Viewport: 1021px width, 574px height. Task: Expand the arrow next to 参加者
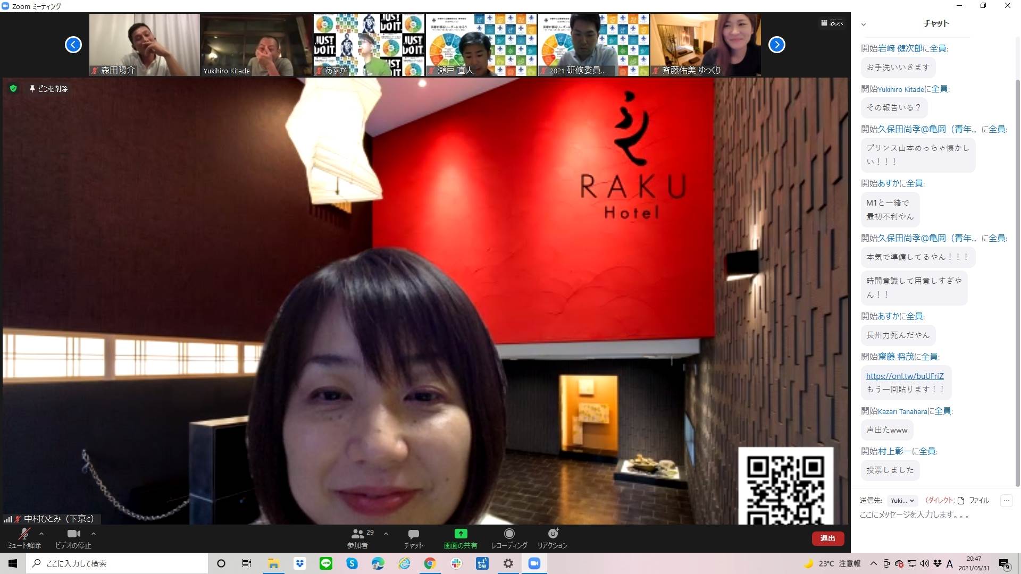click(x=386, y=534)
